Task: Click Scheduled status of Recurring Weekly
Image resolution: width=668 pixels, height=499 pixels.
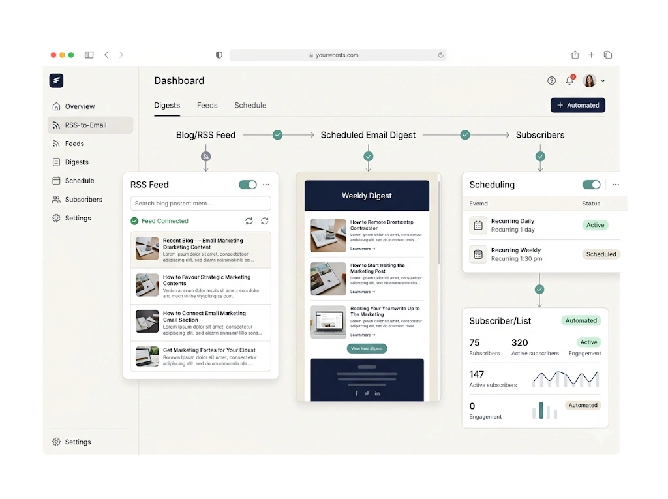Action: pyautogui.click(x=601, y=254)
